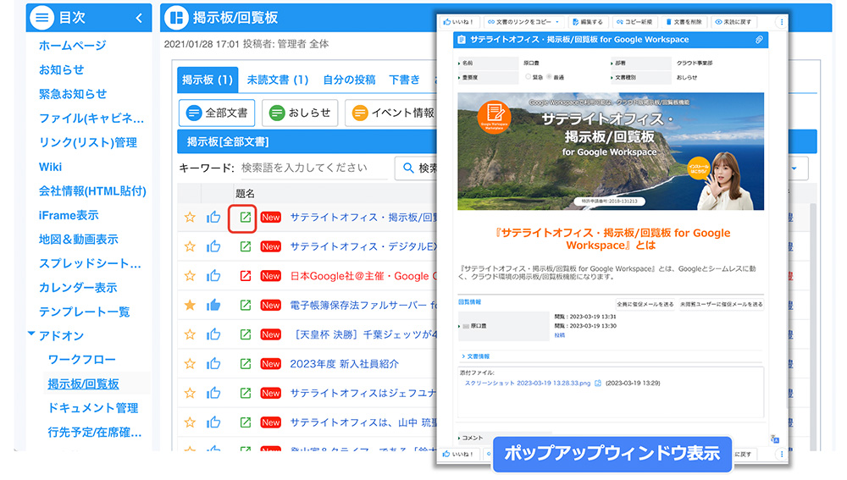847x480 pixels.
Task: Expand the 文書情報 section in popup
Action: (x=475, y=356)
